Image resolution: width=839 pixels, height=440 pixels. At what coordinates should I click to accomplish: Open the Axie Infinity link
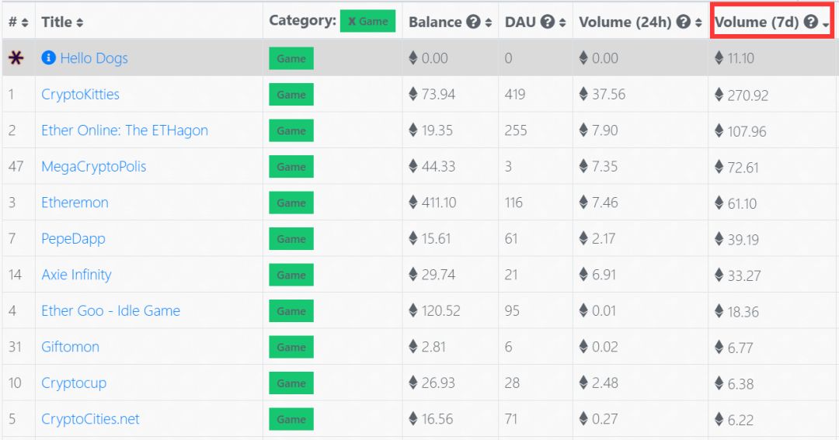(x=76, y=274)
